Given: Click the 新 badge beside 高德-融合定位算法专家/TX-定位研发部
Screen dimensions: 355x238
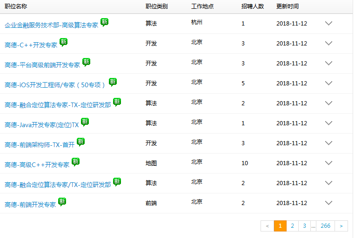Looking at the screenshot, I should [117, 182].
